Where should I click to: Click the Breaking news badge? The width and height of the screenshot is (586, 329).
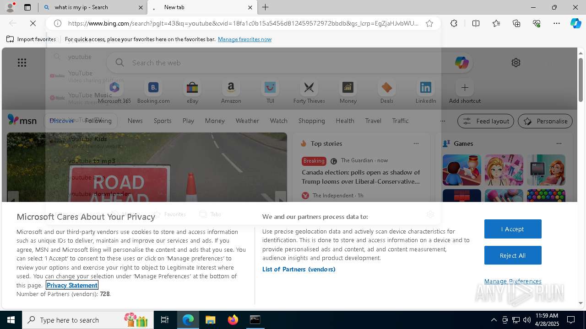314,161
